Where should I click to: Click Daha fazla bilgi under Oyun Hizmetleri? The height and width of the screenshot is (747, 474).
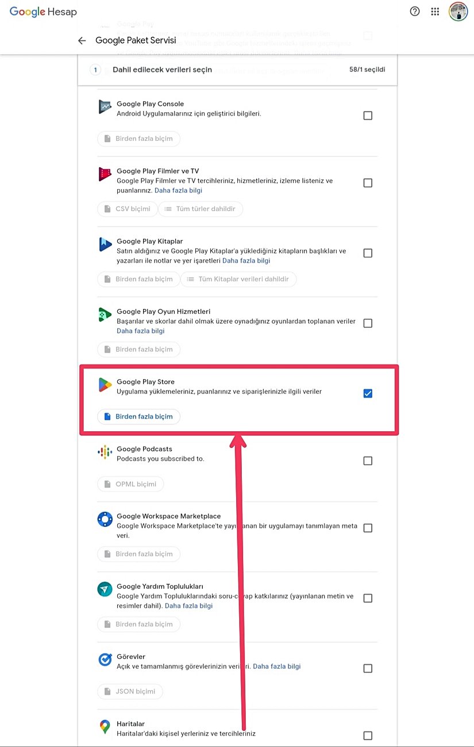coord(140,331)
